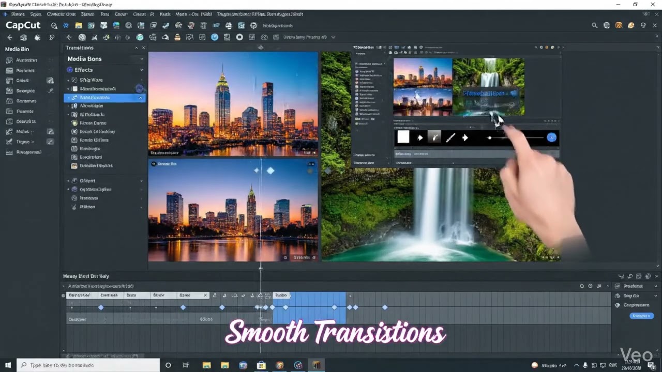The height and width of the screenshot is (372, 662).
Task: Open search magnifier beside the CapCut logo
Action: point(54,25)
